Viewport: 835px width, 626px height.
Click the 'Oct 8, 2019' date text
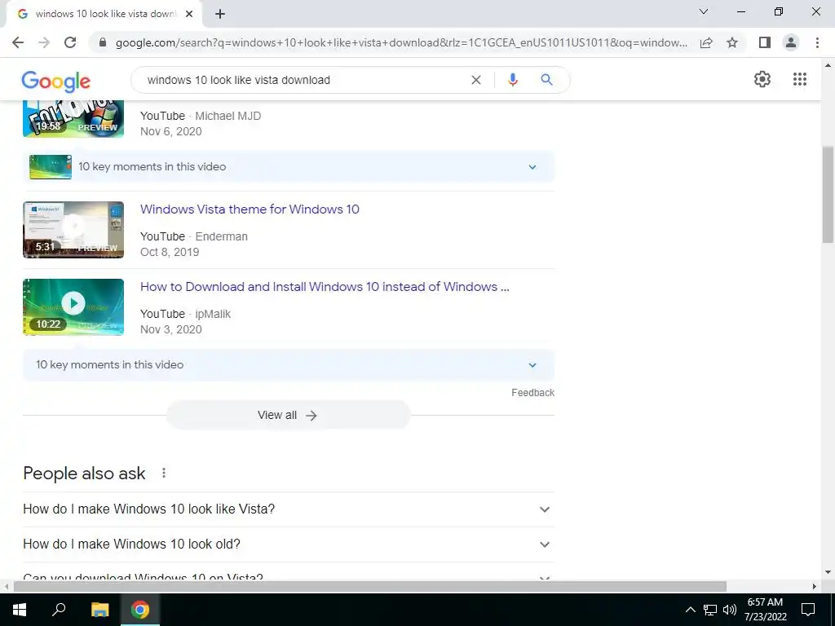click(170, 252)
